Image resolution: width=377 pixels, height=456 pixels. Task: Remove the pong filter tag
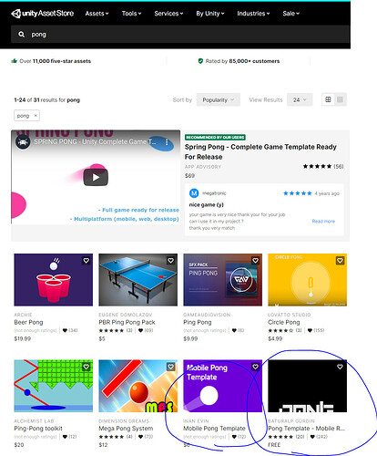pyautogui.click(x=36, y=116)
